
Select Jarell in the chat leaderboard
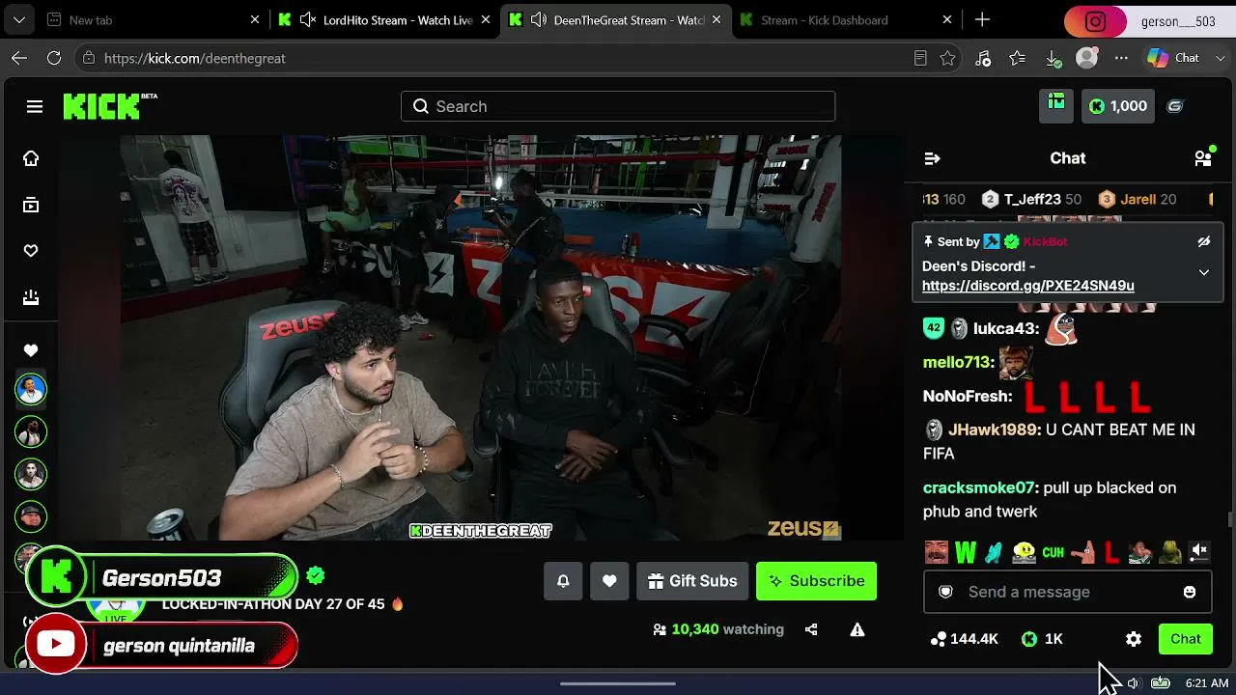click(x=1138, y=199)
